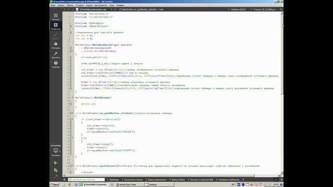Click the 'delete ui;' code line
Viewport: 333px width, 187px height.
pos(88,104)
